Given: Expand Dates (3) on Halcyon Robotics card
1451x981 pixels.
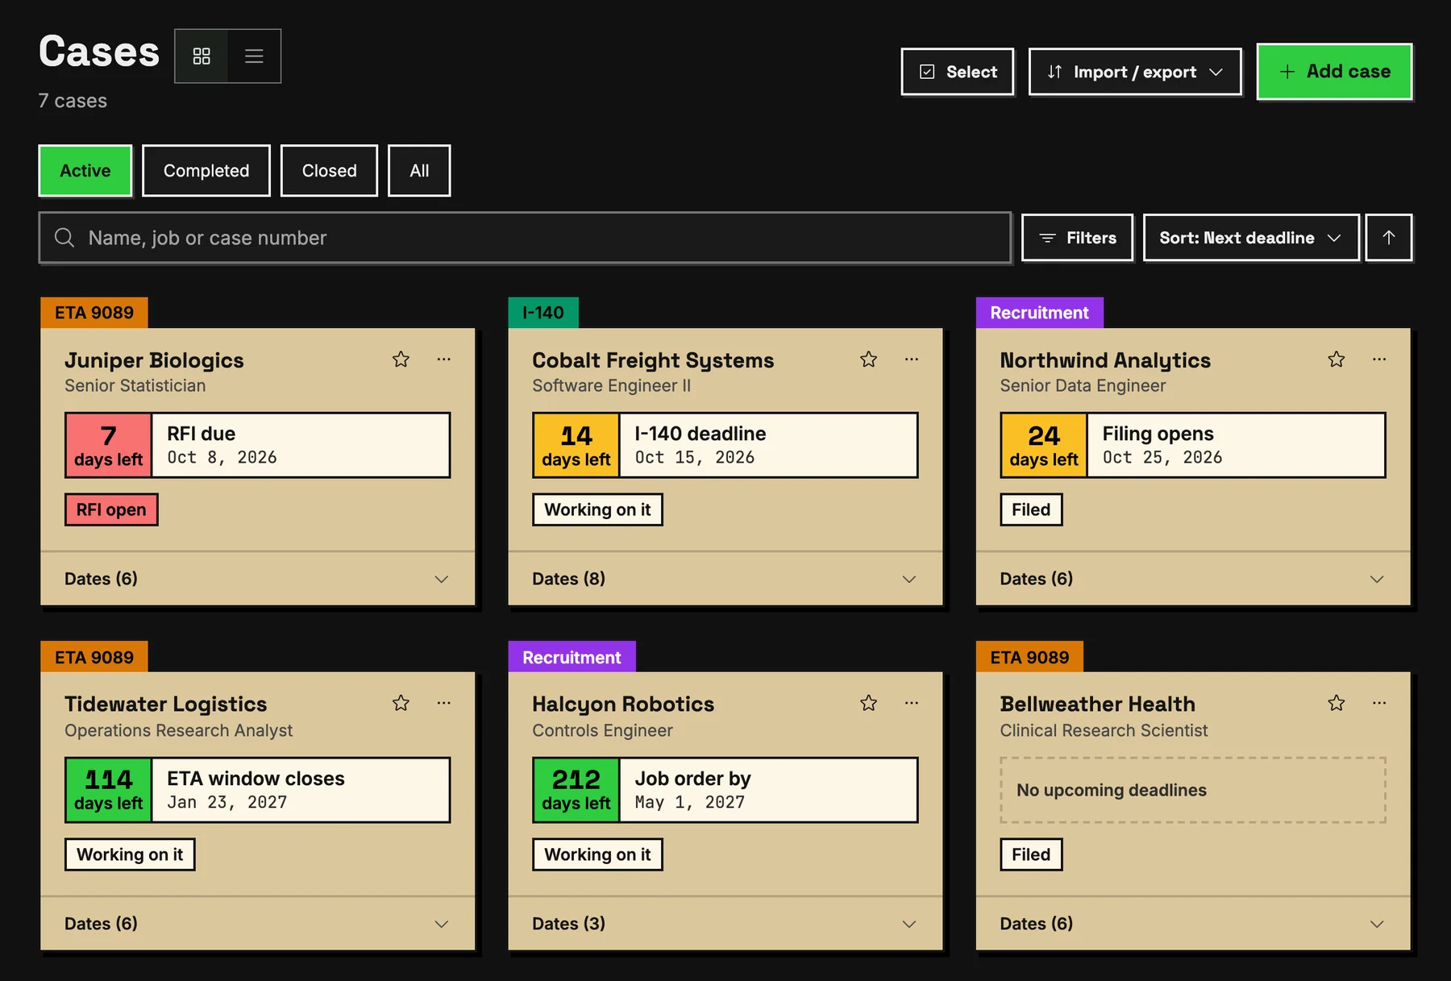Looking at the screenshot, I should click(725, 924).
